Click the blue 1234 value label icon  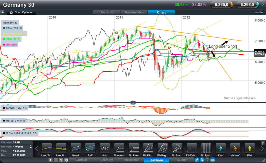click(212, 159)
